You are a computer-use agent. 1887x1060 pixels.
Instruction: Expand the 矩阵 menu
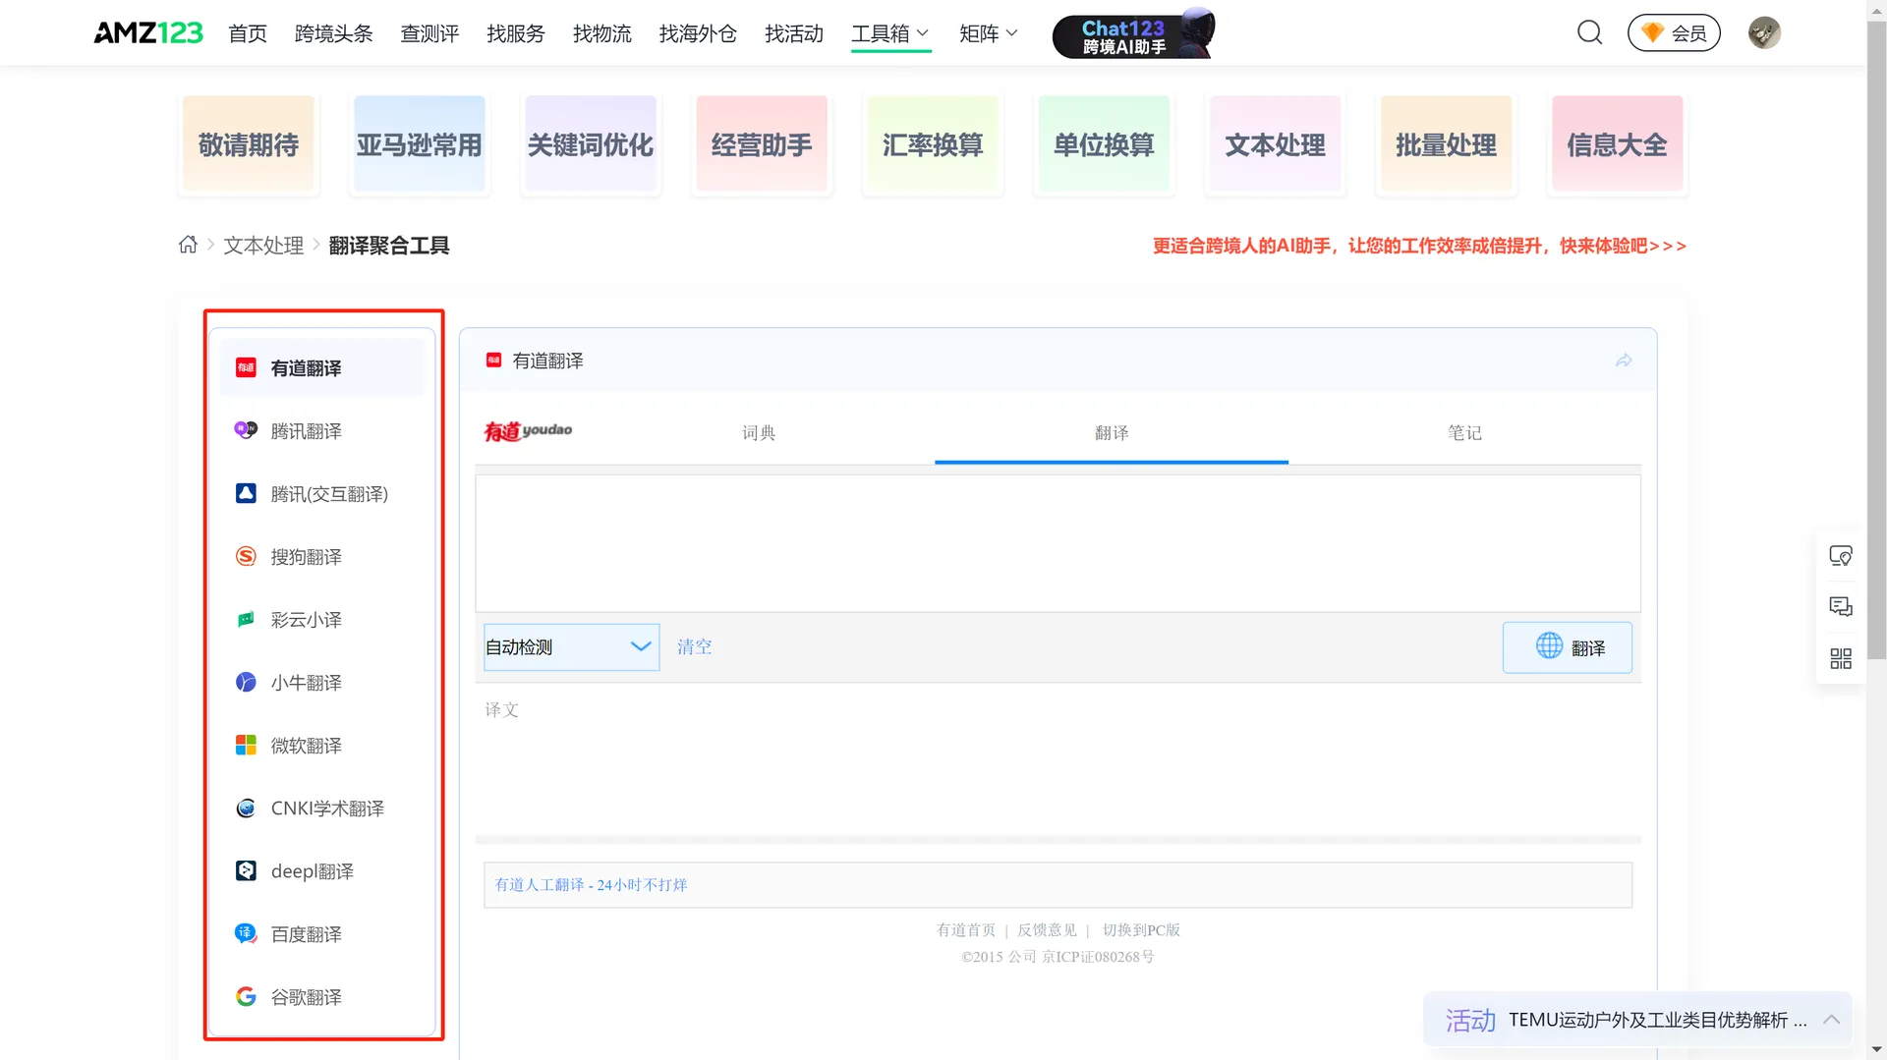[988, 33]
